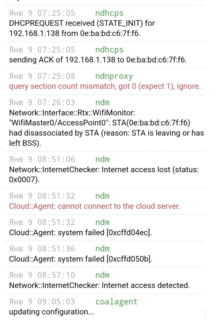The width and height of the screenshot is (216, 320).
Task: Click the ndnproxy process name label
Action: (114, 76)
